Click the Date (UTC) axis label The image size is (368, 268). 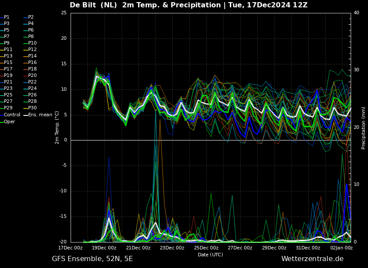coord(210,255)
